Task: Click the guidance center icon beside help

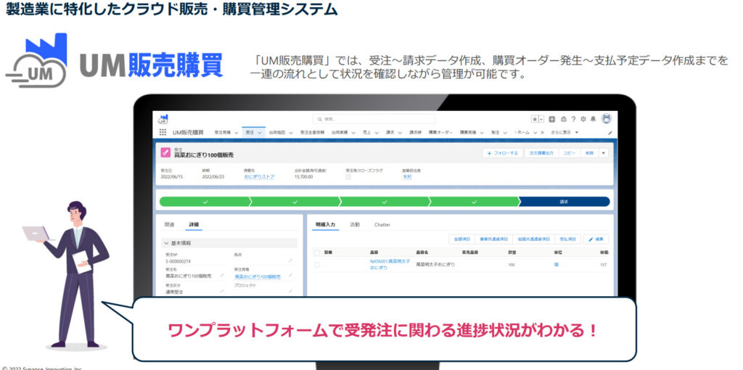Action: pos(563,120)
